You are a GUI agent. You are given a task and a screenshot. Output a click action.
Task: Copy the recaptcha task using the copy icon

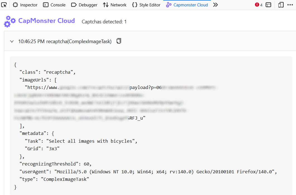coord(119,41)
